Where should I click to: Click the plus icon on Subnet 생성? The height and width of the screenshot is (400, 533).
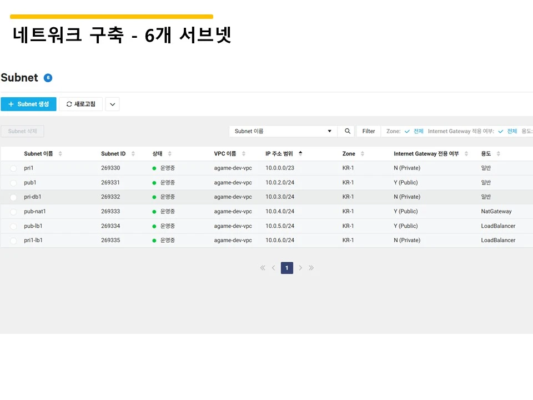(x=11, y=104)
